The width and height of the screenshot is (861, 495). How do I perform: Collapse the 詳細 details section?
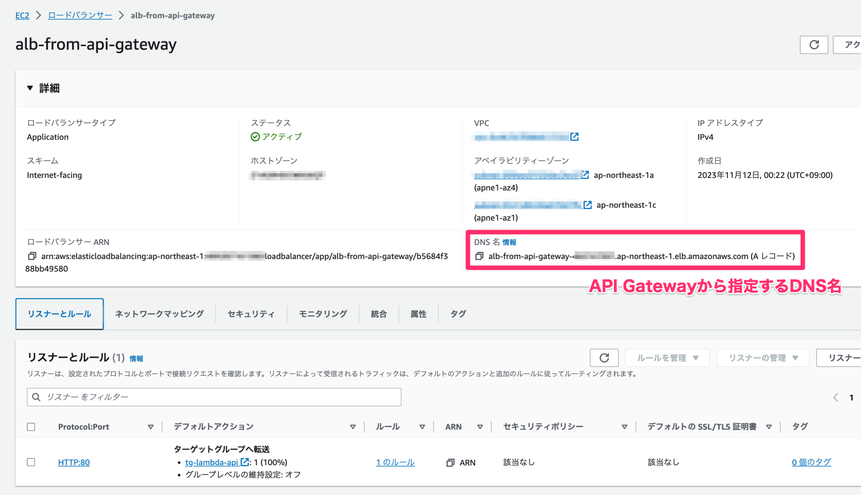tap(30, 88)
